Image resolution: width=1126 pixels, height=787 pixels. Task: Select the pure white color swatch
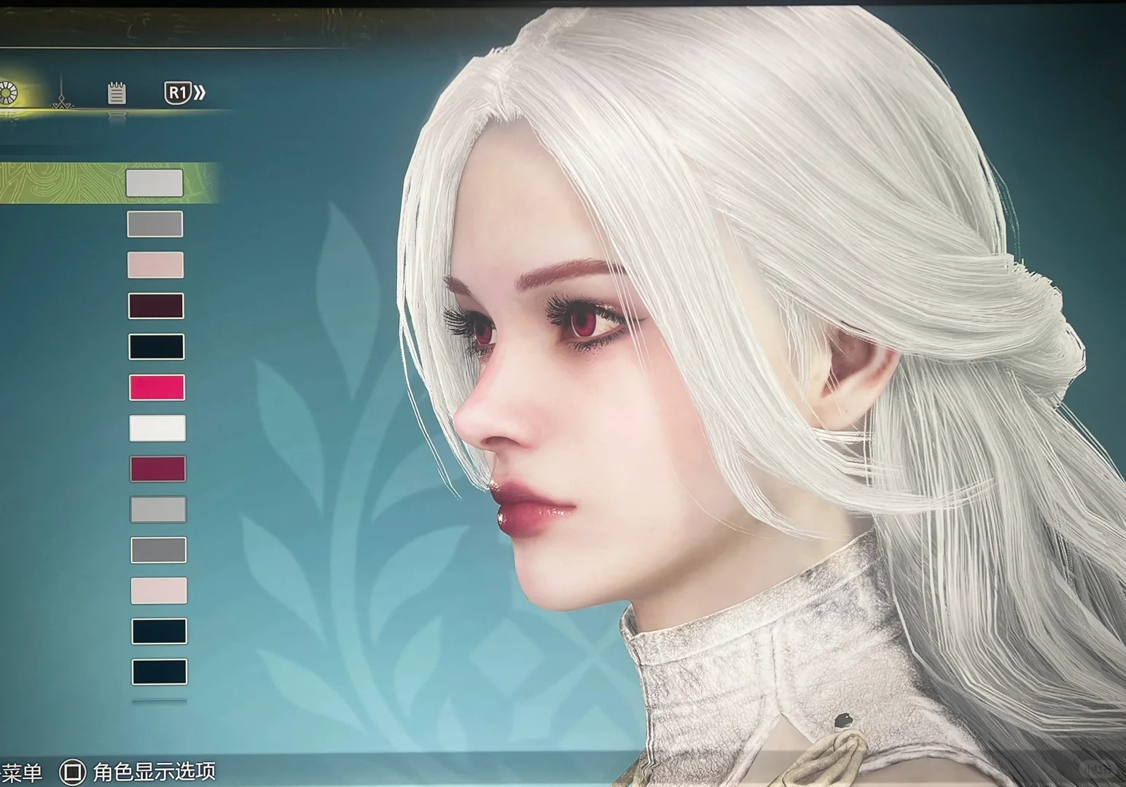tap(157, 428)
